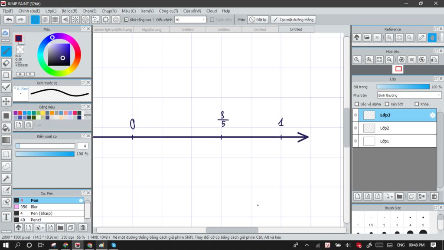Activate the hand tool in Reference panel
Viewport: 444px width, 250px height.
tap(432, 37)
